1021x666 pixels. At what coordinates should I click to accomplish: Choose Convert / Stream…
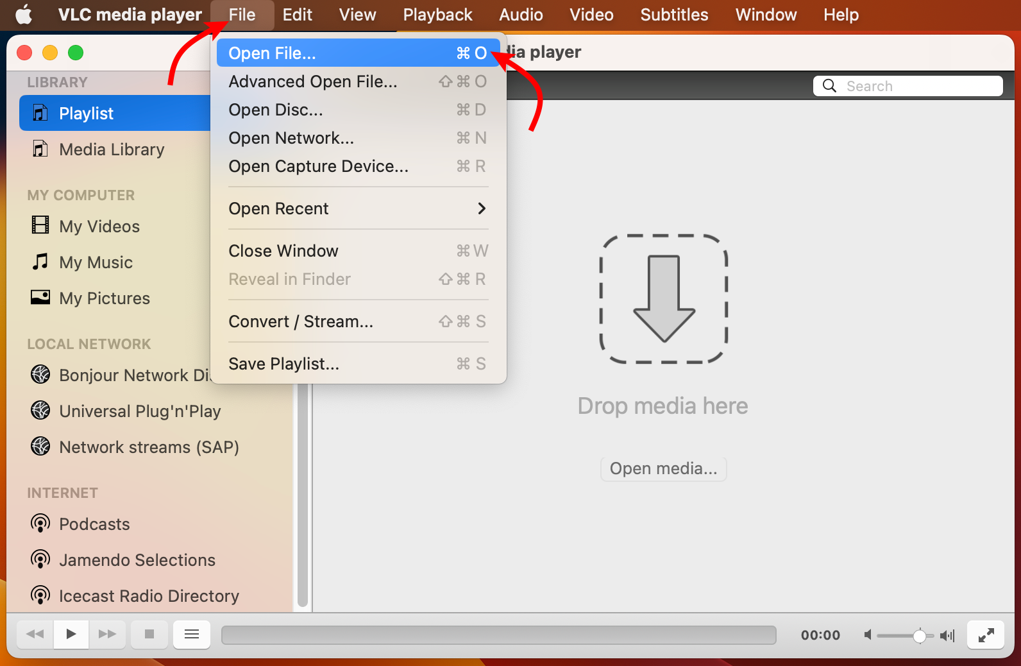(359, 321)
